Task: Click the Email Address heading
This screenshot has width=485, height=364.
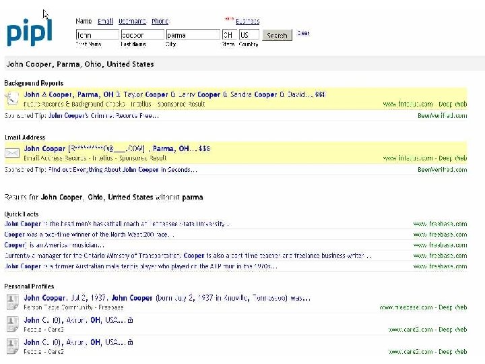Action: click(25, 137)
